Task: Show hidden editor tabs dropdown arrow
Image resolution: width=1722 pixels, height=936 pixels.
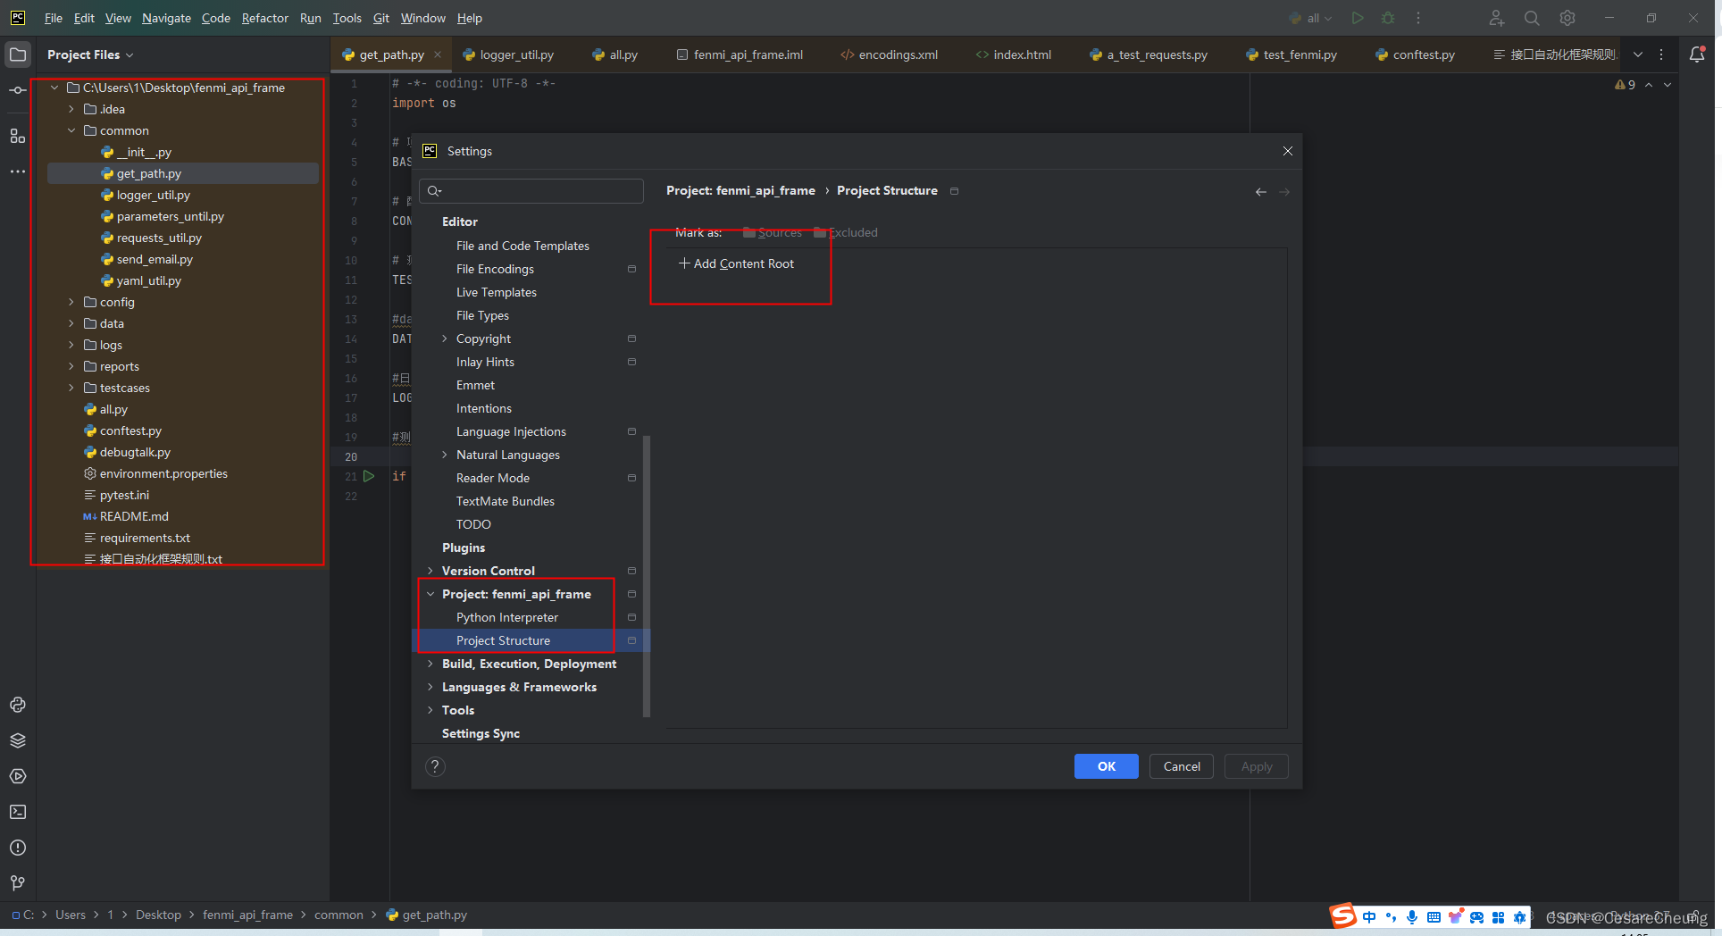Action: point(1638,54)
